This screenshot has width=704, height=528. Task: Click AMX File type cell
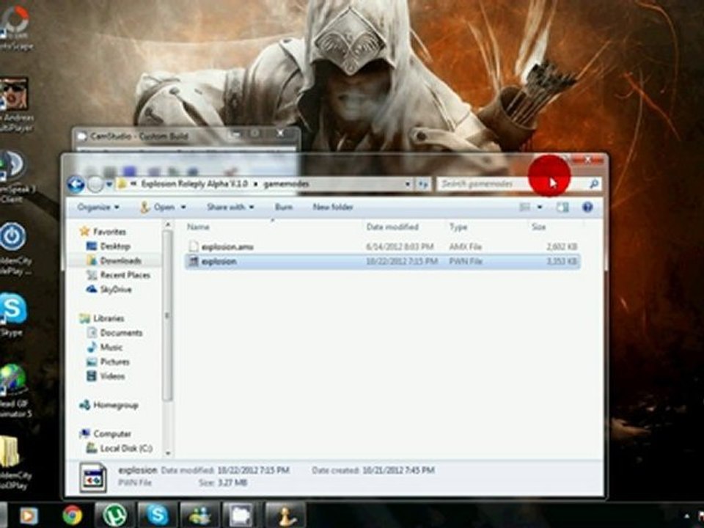pyautogui.click(x=465, y=246)
